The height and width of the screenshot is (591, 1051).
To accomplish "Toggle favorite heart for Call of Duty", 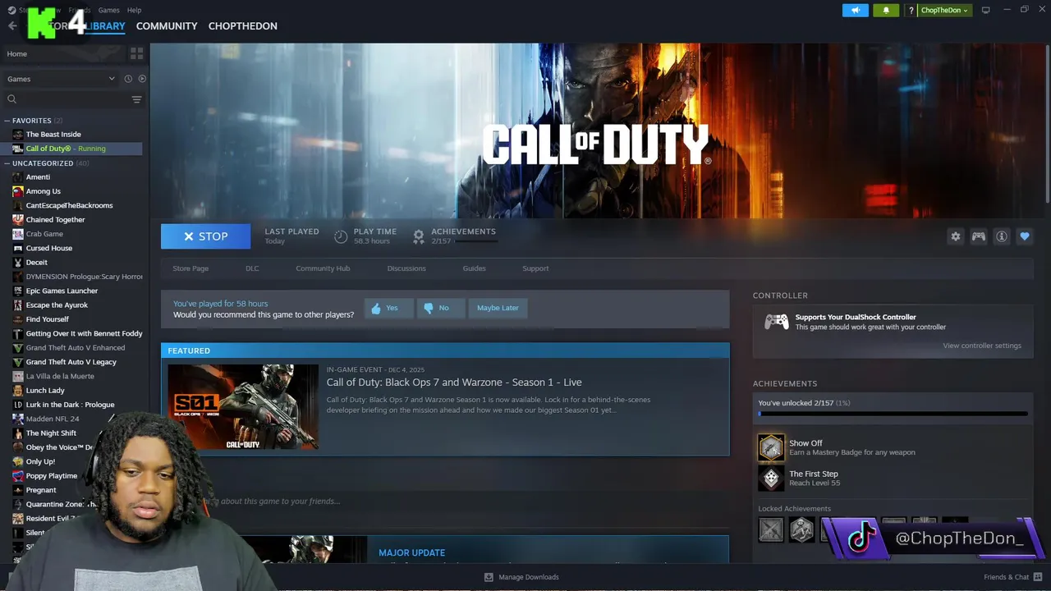I will click(x=1024, y=236).
